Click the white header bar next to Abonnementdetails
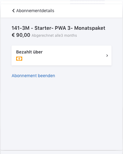 coord(87,11)
